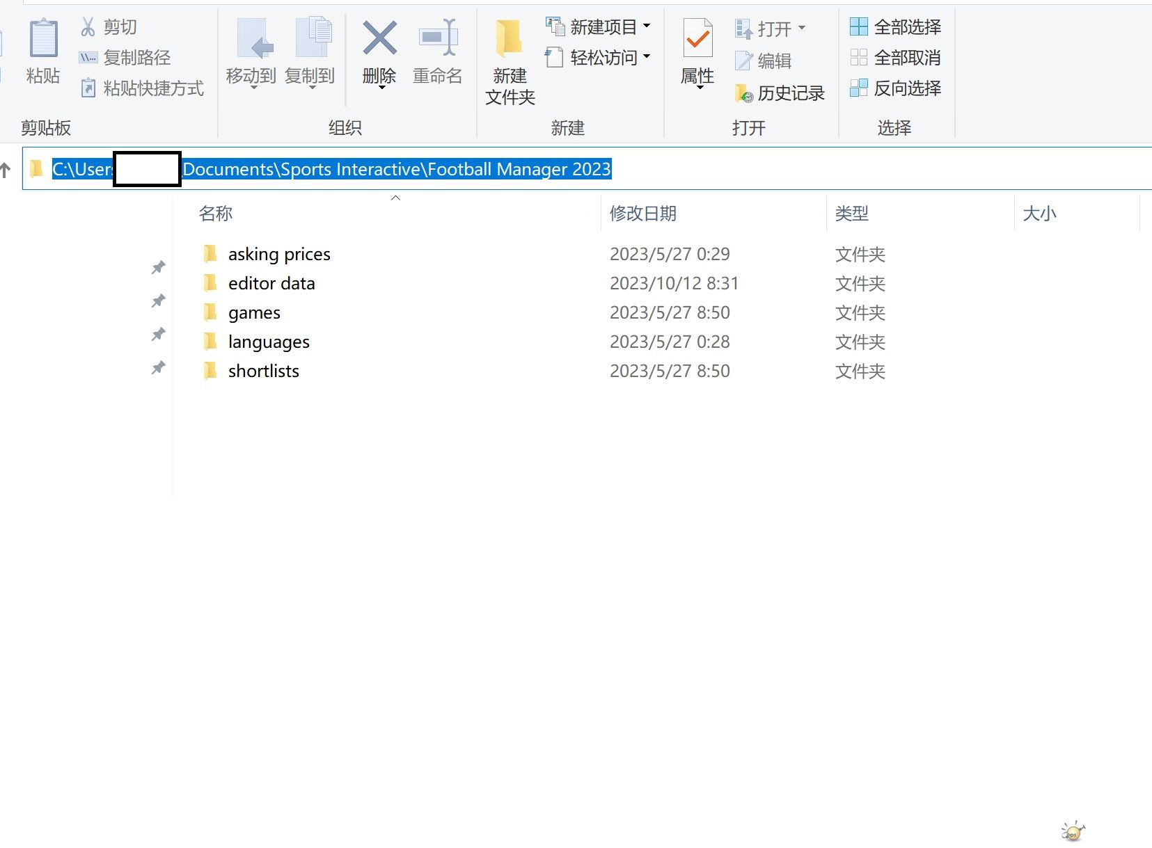
Task: Click the Paste (粘贴) clipboard icon
Action: [x=43, y=39]
